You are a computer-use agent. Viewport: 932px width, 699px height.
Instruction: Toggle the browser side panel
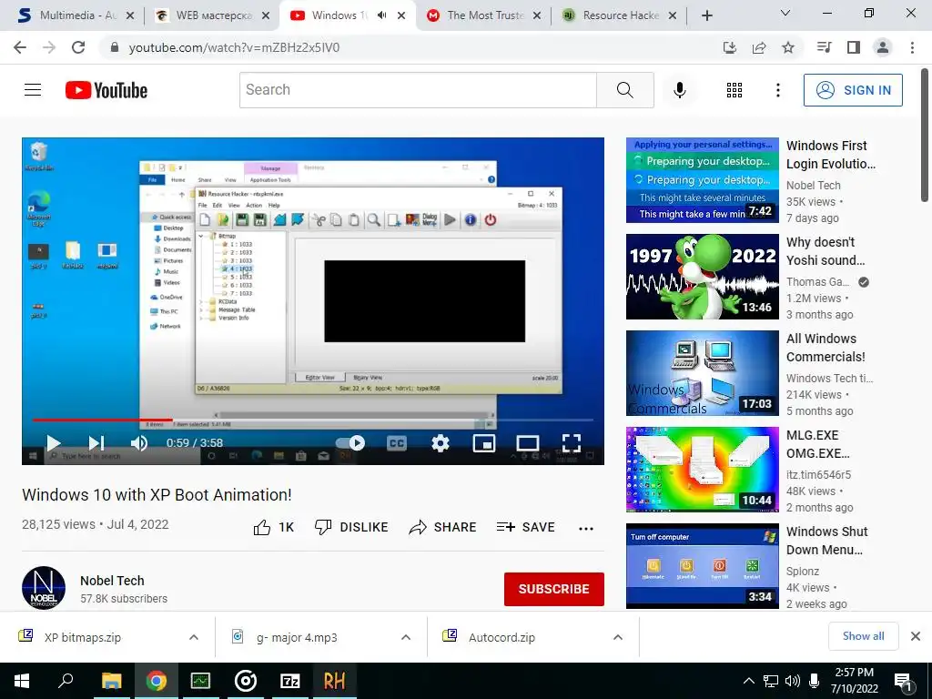tap(854, 47)
